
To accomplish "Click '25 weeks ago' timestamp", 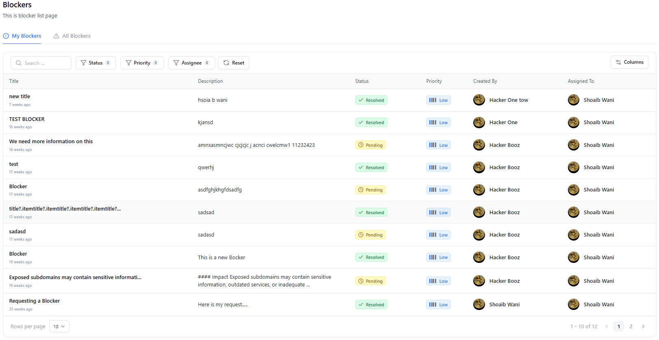I will click(21, 309).
